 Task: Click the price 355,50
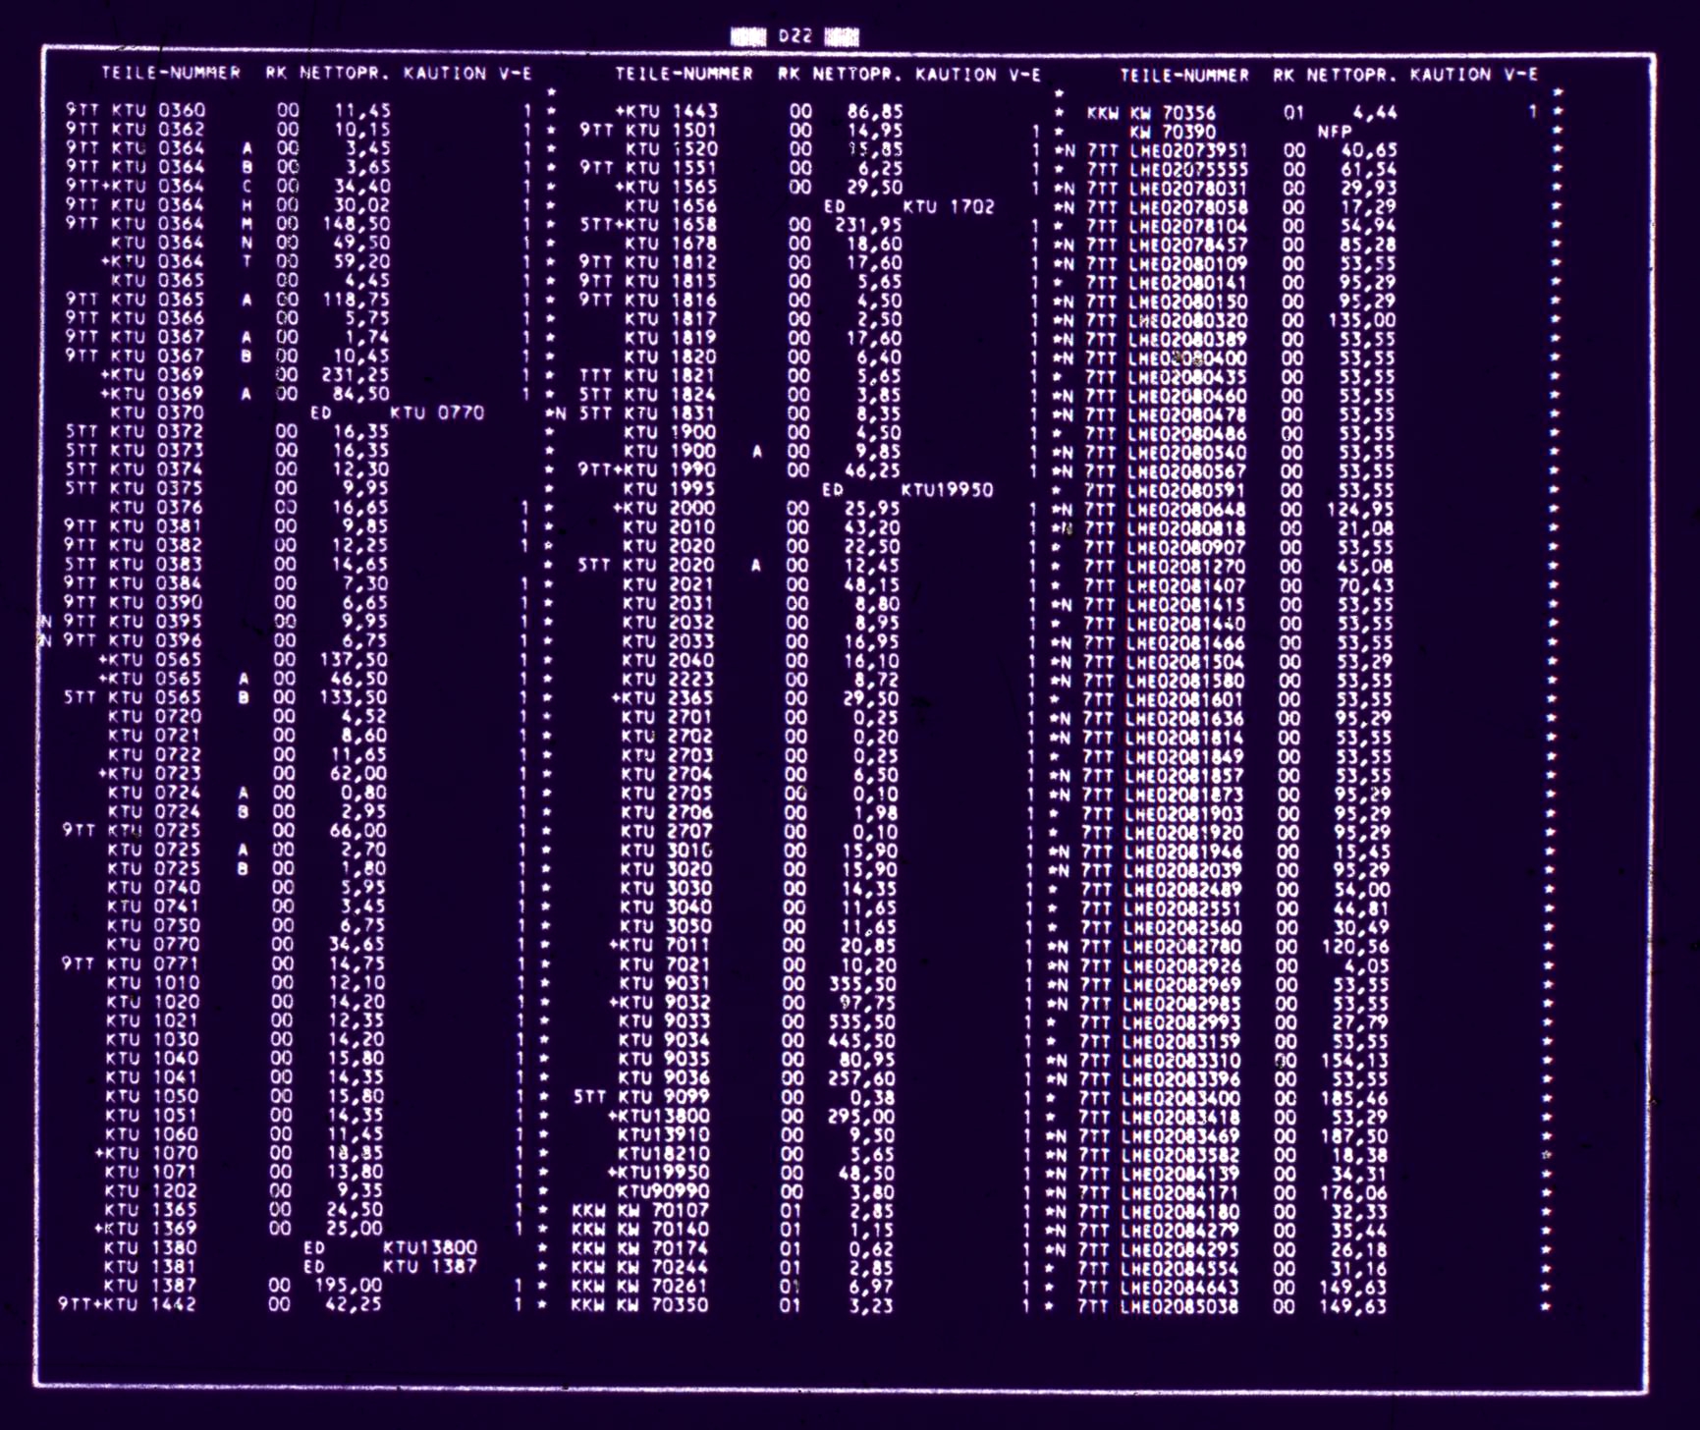click(861, 983)
